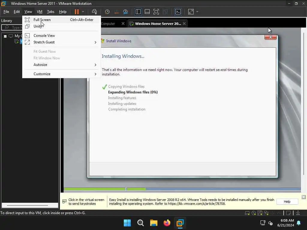This screenshot has height=230, width=307.
Task: Open the Stretch Guest toolbar dropdown arrow
Action: point(197,12)
